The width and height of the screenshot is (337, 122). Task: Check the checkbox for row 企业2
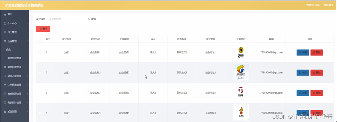tap(40, 73)
